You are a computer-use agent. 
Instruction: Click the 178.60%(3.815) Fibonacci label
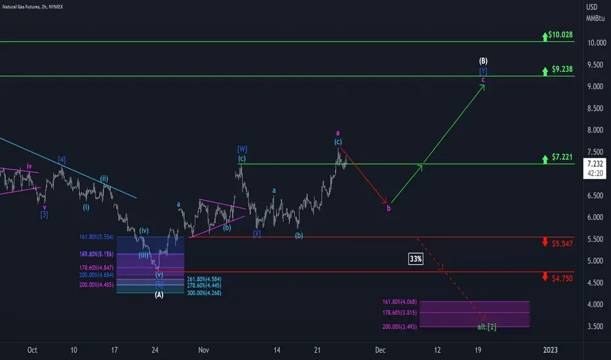399,313
